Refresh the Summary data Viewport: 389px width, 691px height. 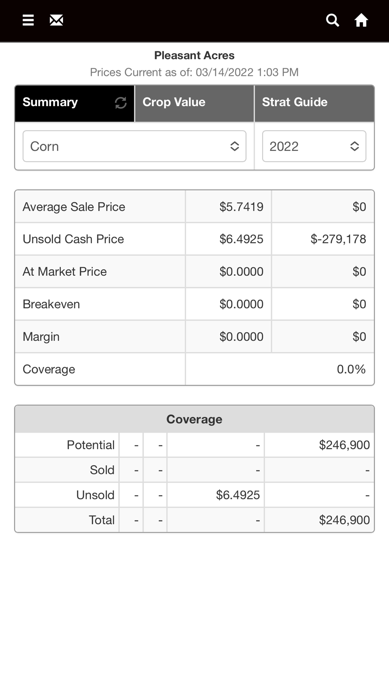pyautogui.click(x=121, y=103)
